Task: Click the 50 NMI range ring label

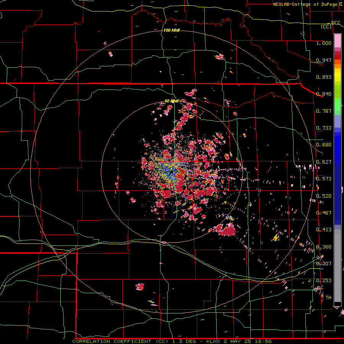Action: 172,101
